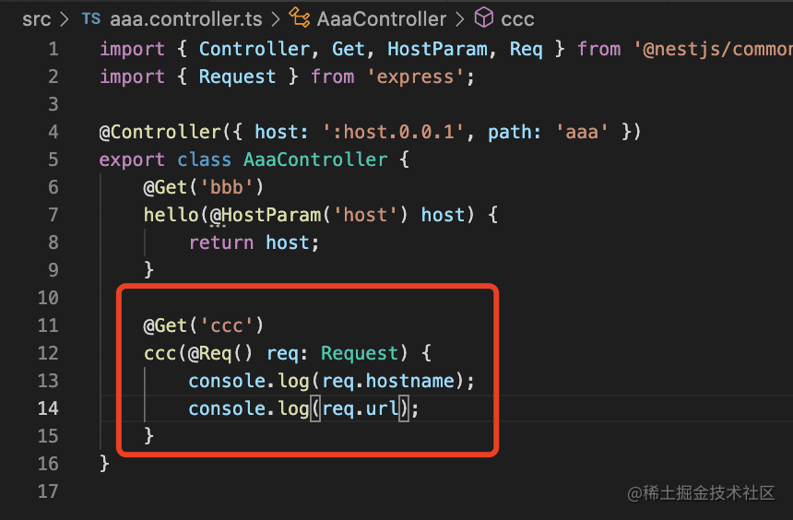
Task: Click the 'express' import string
Action: pyautogui.click(x=415, y=77)
